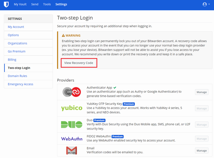The width and height of the screenshot is (214, 158).
Task: Select Two-step Login sidebar item
Action: (28, 68)
